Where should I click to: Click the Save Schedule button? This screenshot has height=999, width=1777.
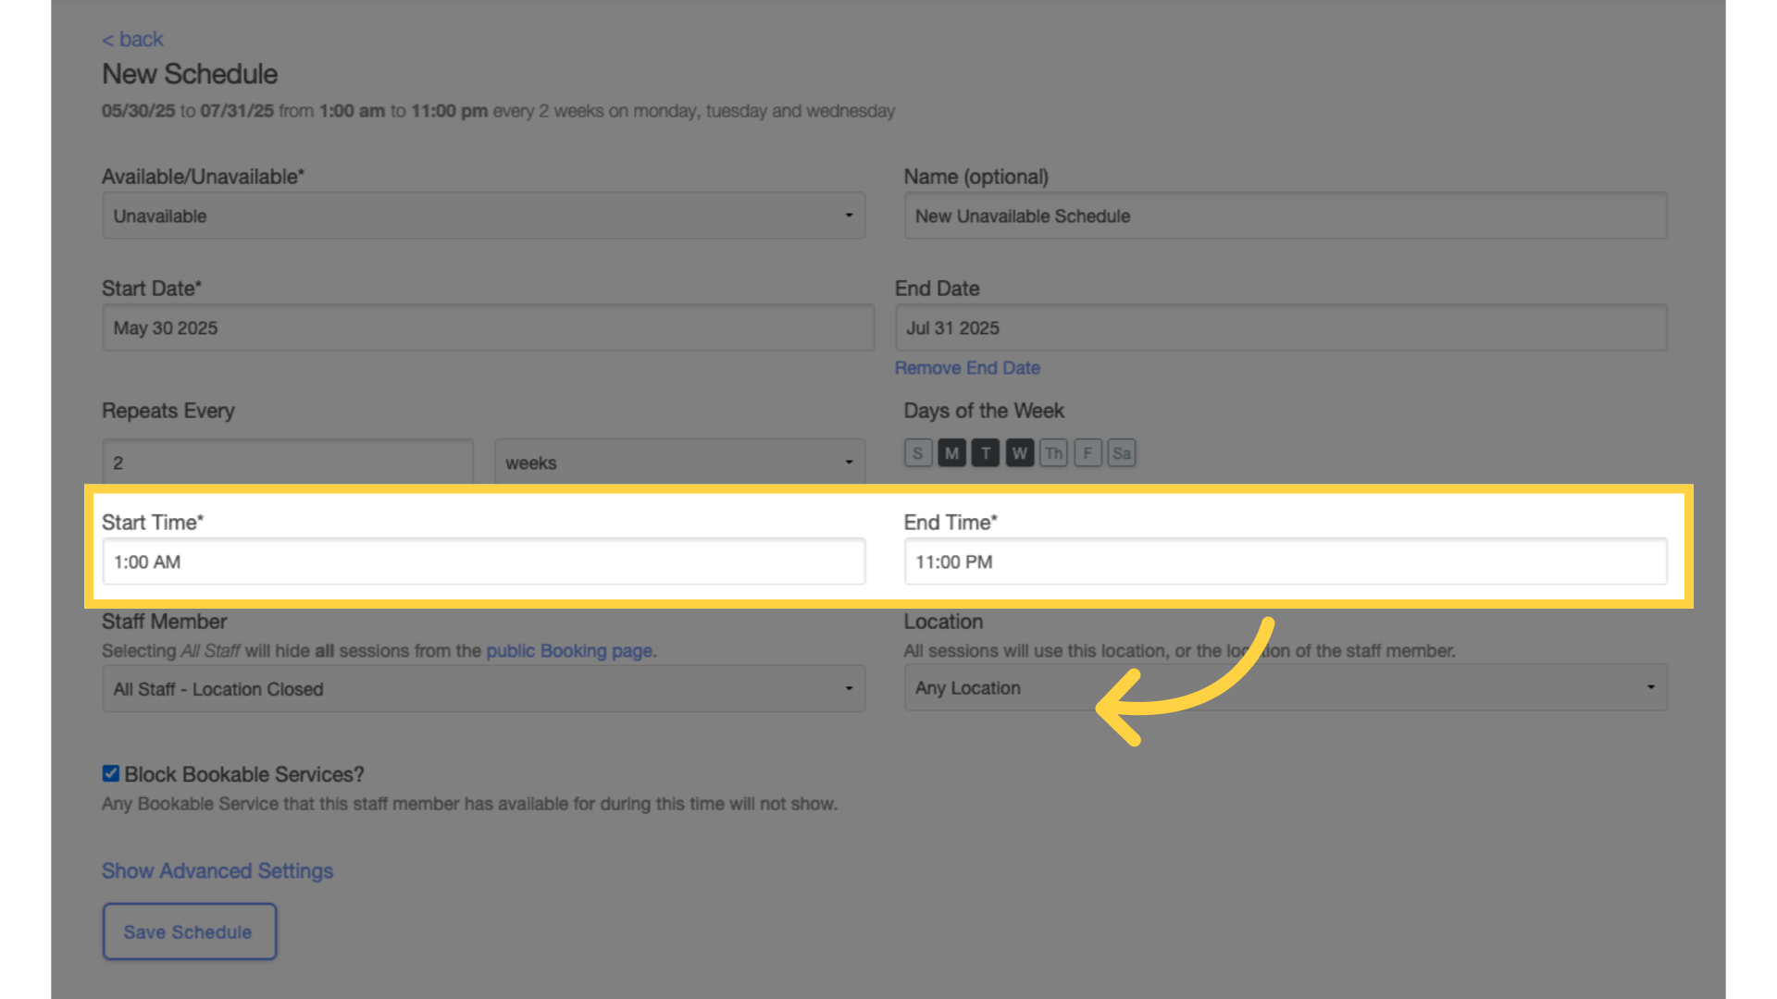point(190,931)
